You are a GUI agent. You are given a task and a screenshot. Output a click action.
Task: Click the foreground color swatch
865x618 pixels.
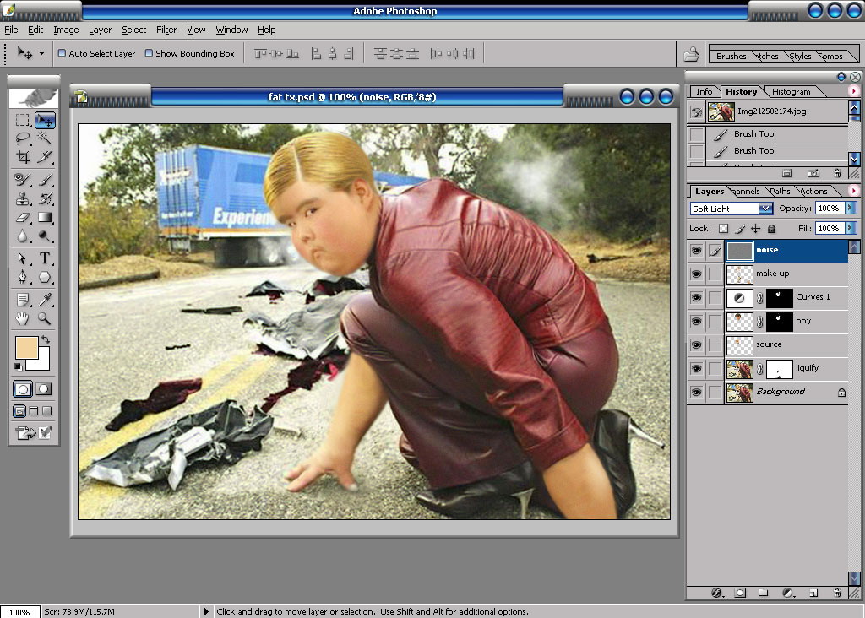26,348
